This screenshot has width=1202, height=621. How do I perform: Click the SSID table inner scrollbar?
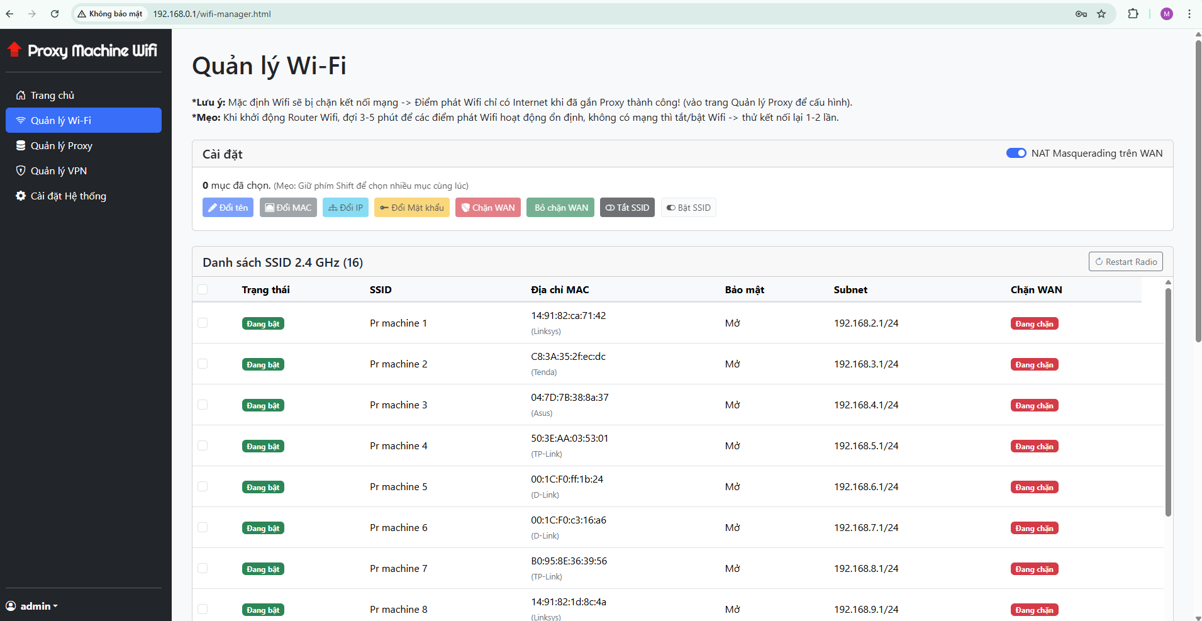(1168, 403)
